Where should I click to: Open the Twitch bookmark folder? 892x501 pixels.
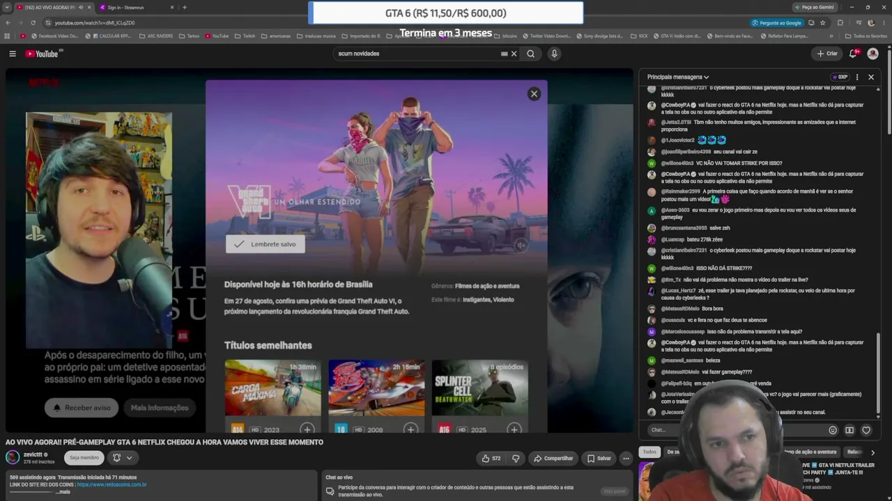245,36
